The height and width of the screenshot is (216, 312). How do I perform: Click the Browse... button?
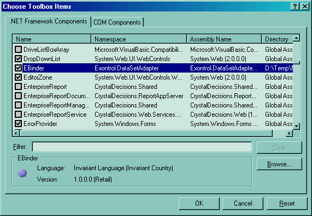pyautogui.click(x=279, y=164)
